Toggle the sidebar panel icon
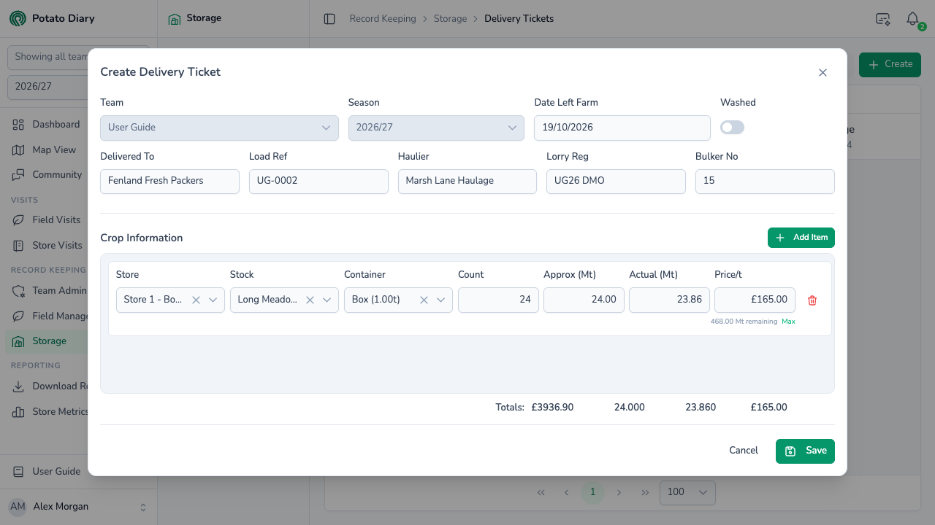935x525 pixels. pos(329,19)
